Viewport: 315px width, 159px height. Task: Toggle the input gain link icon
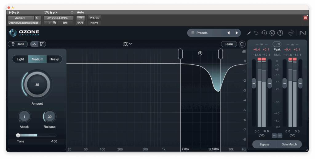click(261, 136)
